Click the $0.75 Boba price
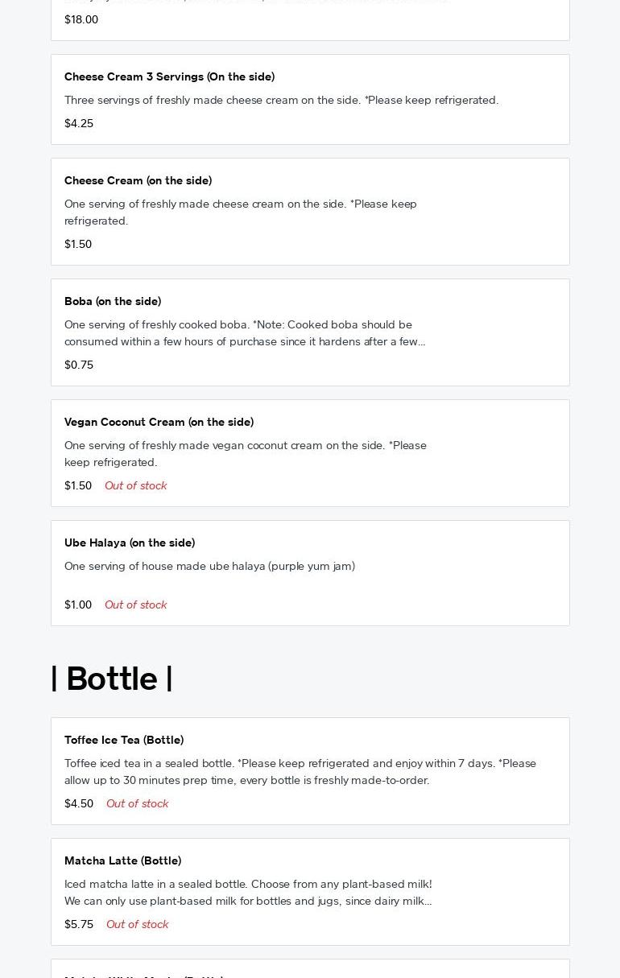 pos(79,365)
